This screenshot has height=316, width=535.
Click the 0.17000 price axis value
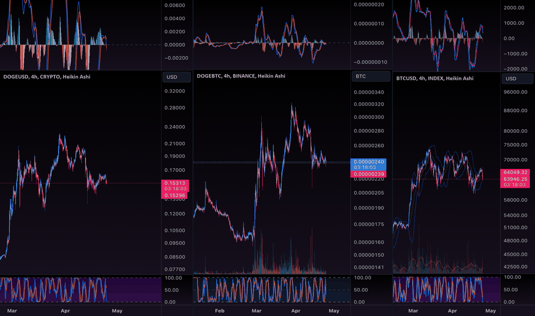tap(175, 170)
